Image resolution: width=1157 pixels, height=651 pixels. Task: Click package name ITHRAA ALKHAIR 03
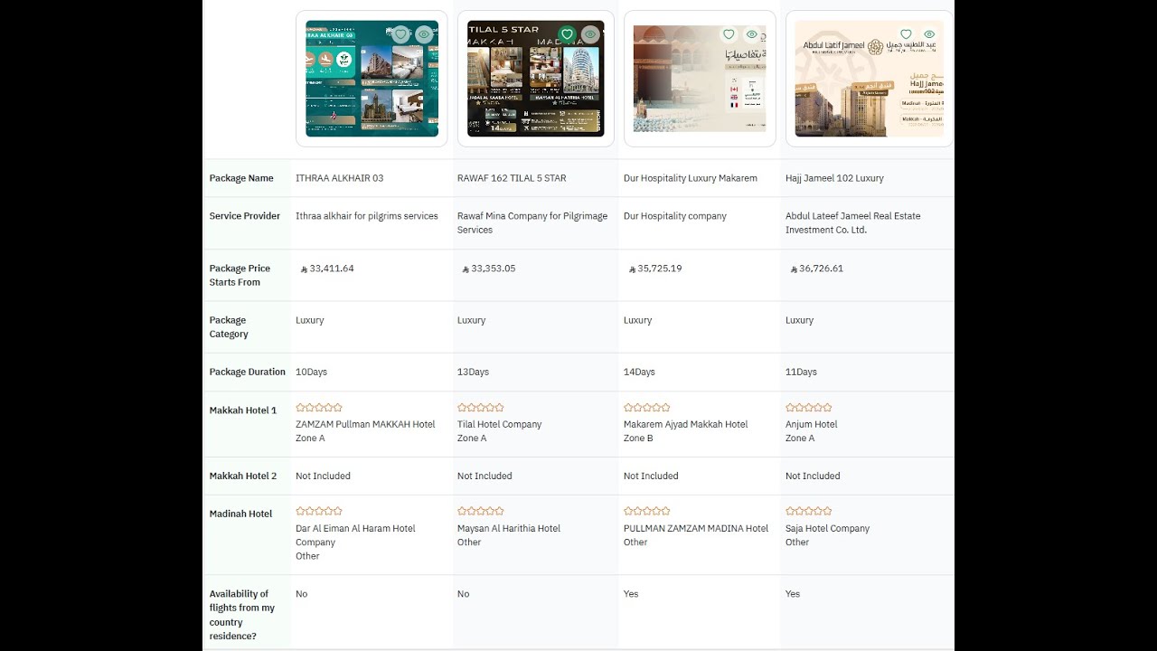(x=339, y=178)
